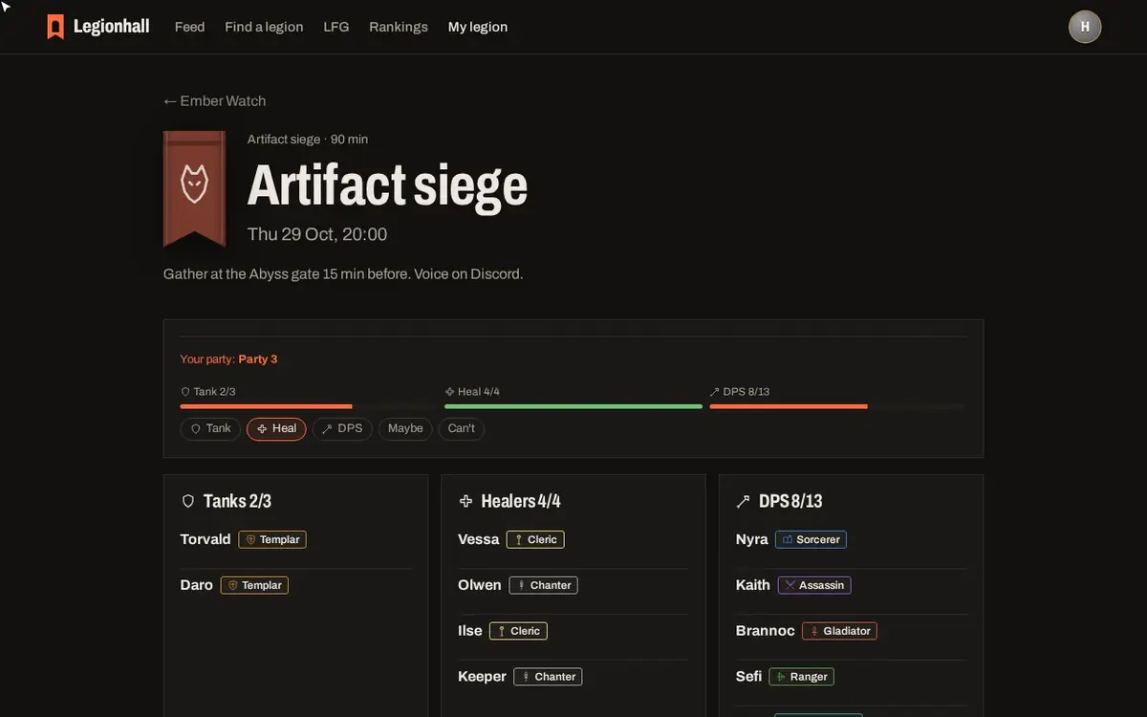
Task: Click the Legionhall logo icon
Action: pyautogui.click(x=55, y=27)
